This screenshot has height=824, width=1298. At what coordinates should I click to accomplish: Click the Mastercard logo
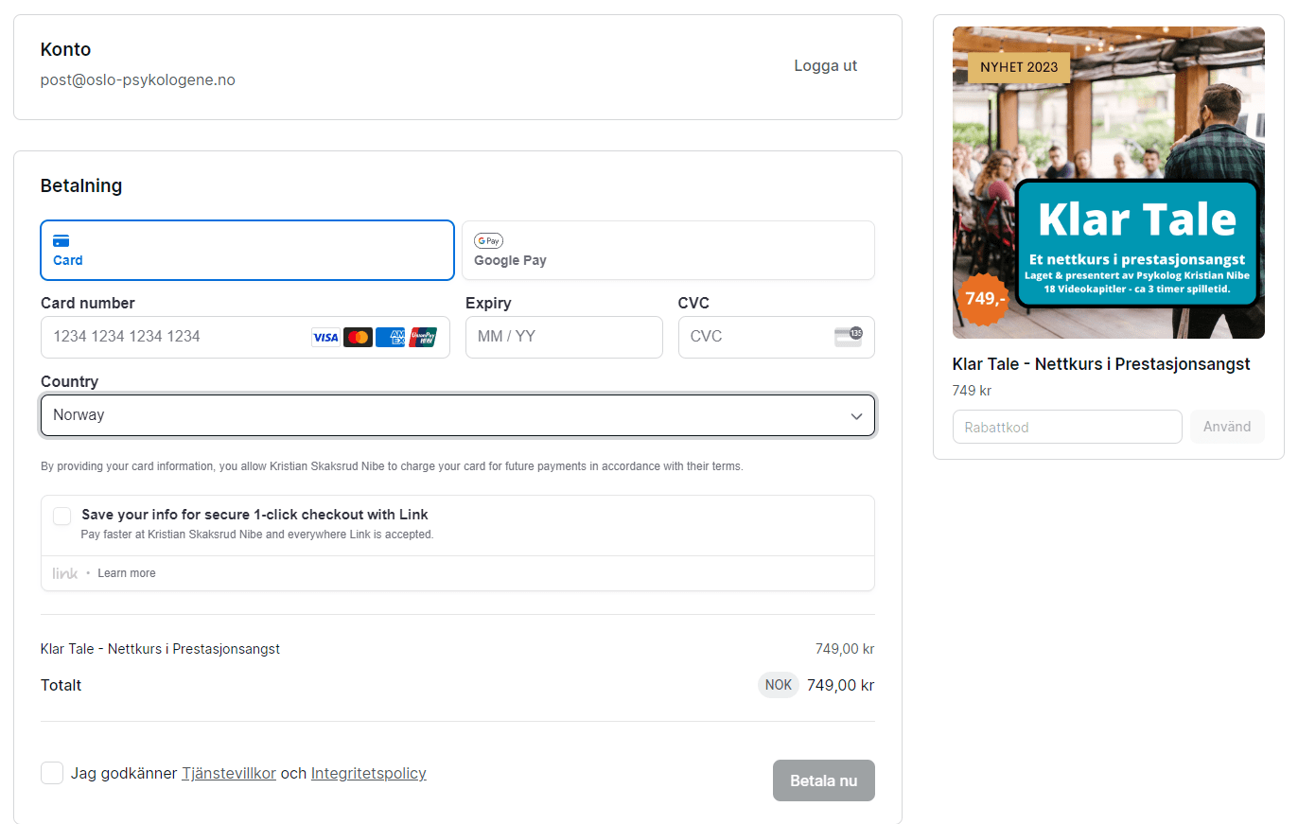(x=358, y=338)
